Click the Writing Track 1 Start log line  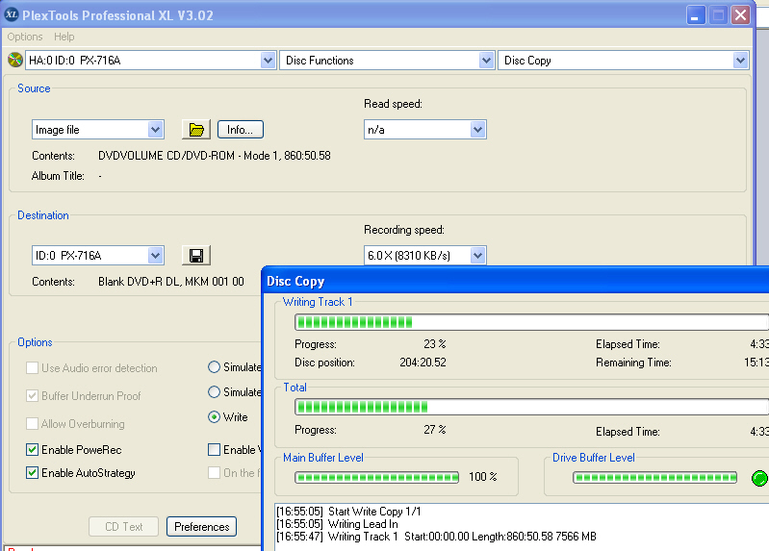437,537
